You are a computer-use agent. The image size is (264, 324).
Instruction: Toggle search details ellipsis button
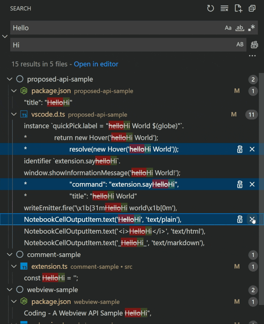click(x=252, y=56)
